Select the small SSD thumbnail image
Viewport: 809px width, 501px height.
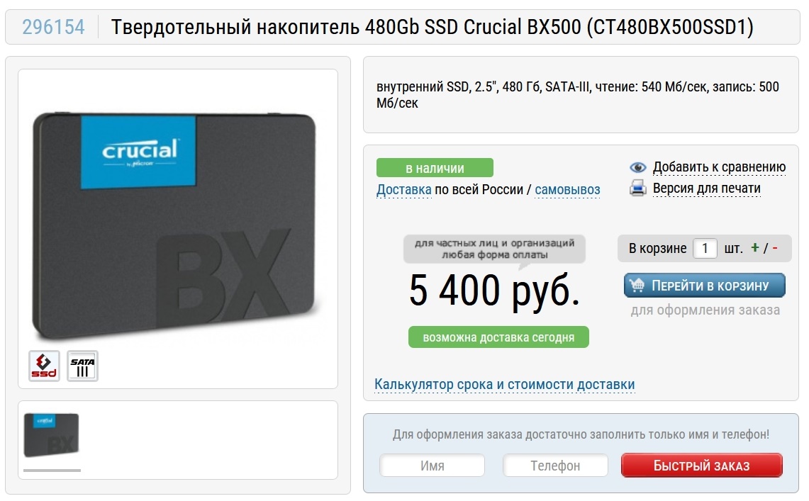click(x=52, y=435)
